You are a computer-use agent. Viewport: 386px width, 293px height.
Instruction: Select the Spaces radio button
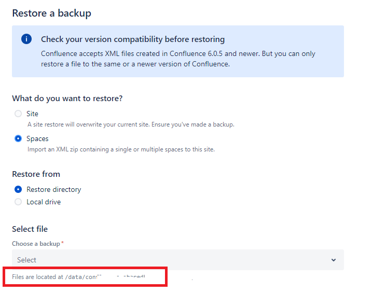point(18,138)
